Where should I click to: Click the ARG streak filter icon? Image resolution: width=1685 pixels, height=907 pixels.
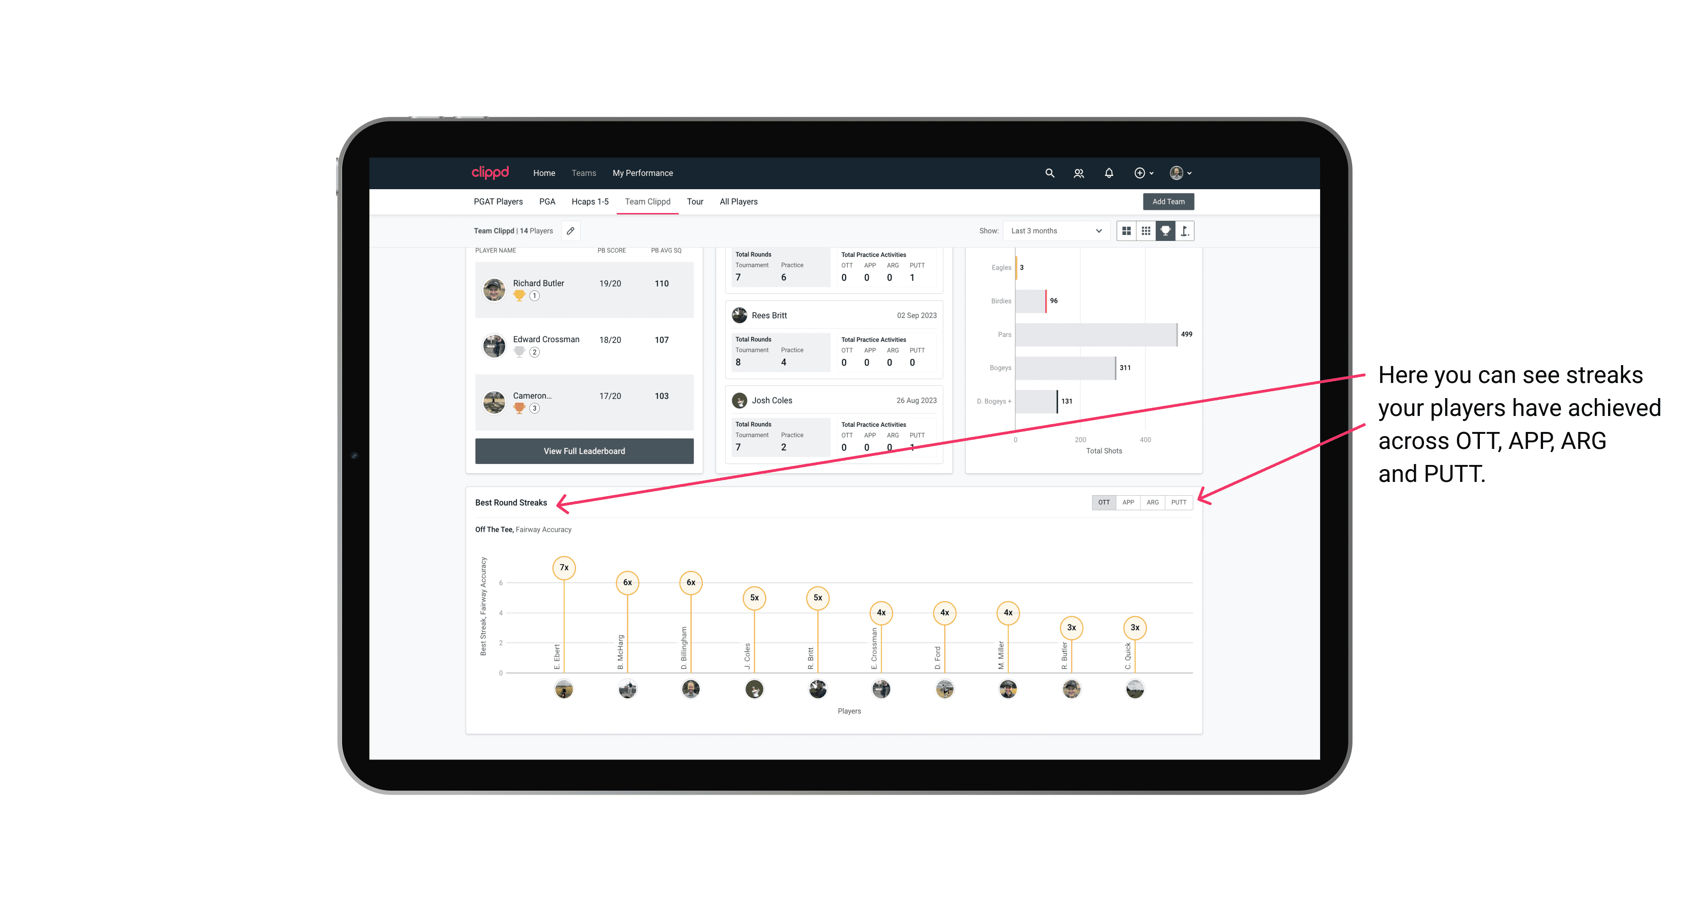(x=1153, y=503)
